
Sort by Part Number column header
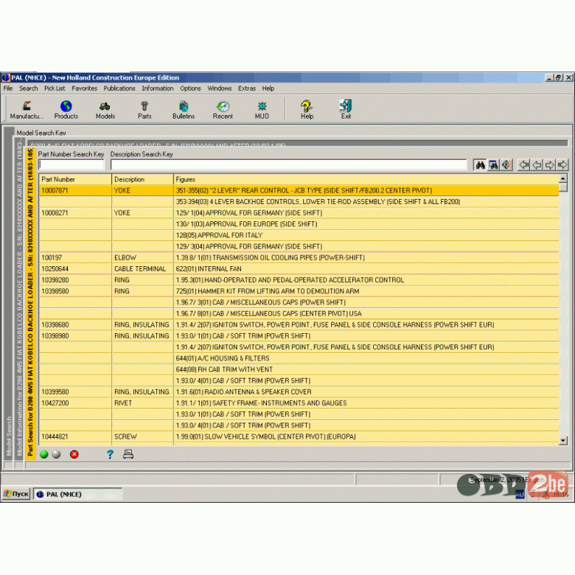[x=75, y=179]
